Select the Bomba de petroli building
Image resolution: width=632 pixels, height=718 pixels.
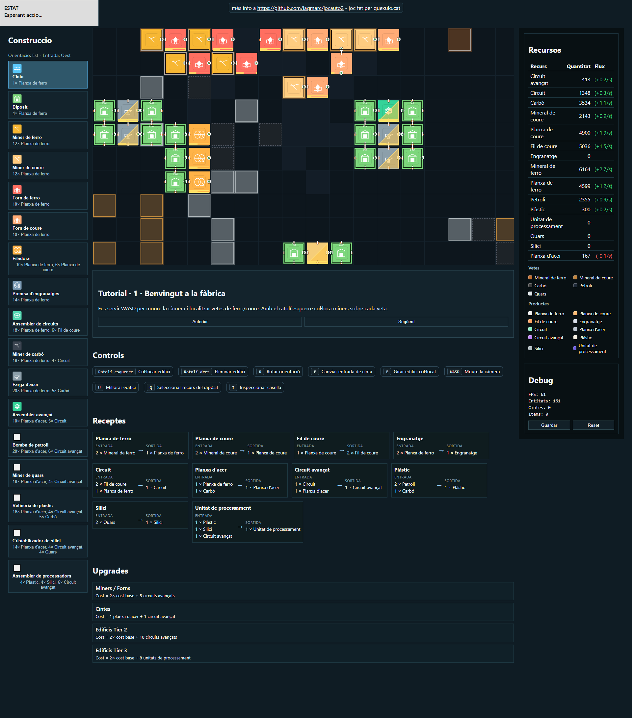click(47, 443)
